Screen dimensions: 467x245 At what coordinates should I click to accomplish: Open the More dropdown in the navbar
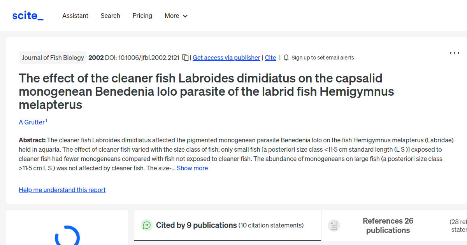[176, 16]
